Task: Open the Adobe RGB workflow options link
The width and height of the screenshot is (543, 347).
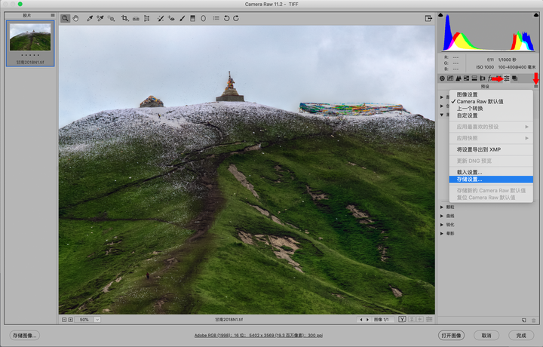Action: pyautogui.click(x=259, y=335)
